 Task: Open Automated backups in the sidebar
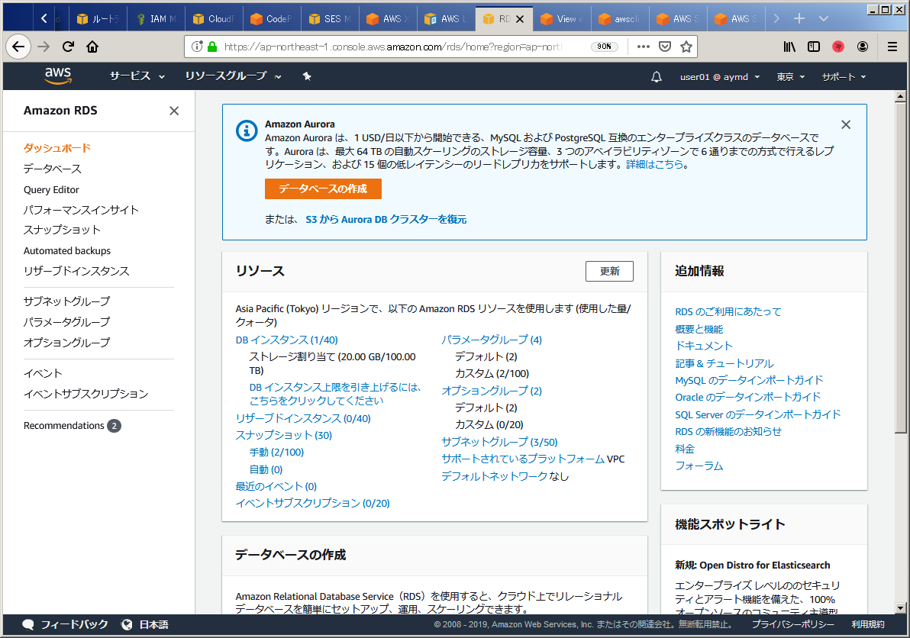(66, 250)
